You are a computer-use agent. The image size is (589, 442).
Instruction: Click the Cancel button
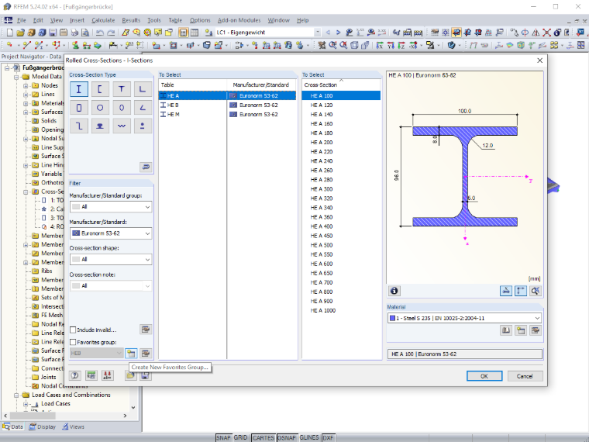point(525,376)
